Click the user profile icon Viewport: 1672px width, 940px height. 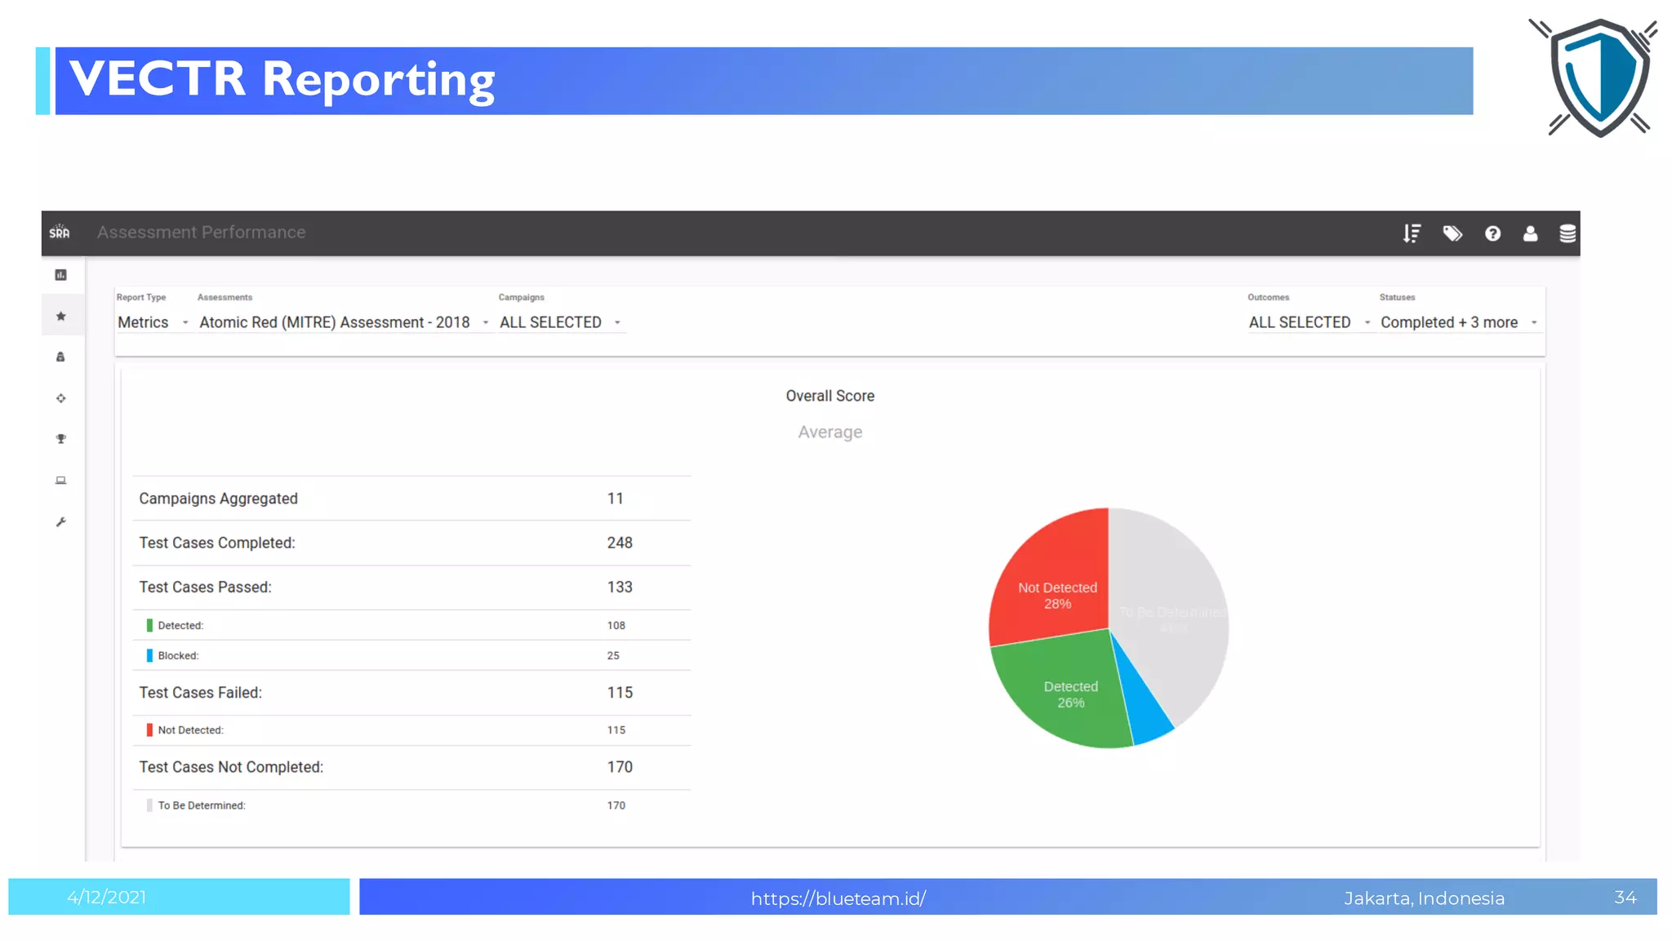(x=1530, y=233)
